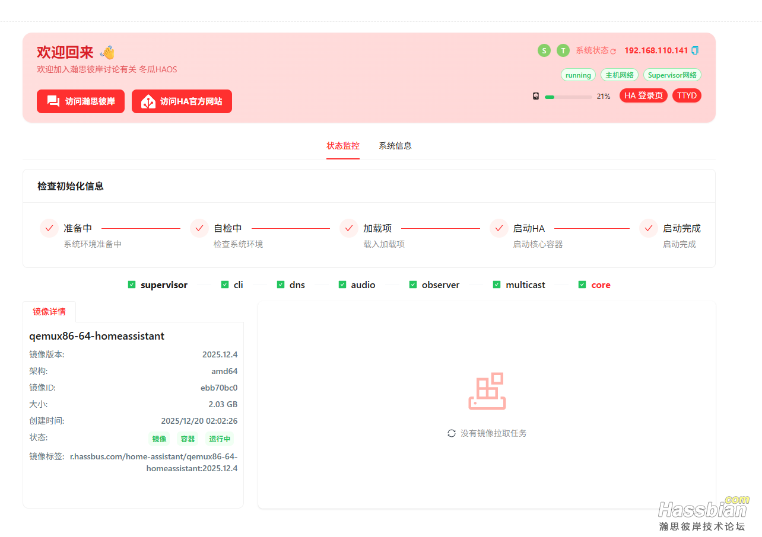Click the empty-state boxes icon

487,391
